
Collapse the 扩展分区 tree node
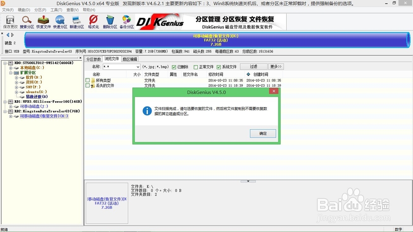pos(11,73)
